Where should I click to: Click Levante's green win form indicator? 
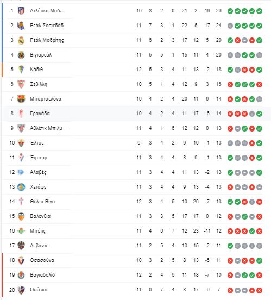(x=230, y=246)
